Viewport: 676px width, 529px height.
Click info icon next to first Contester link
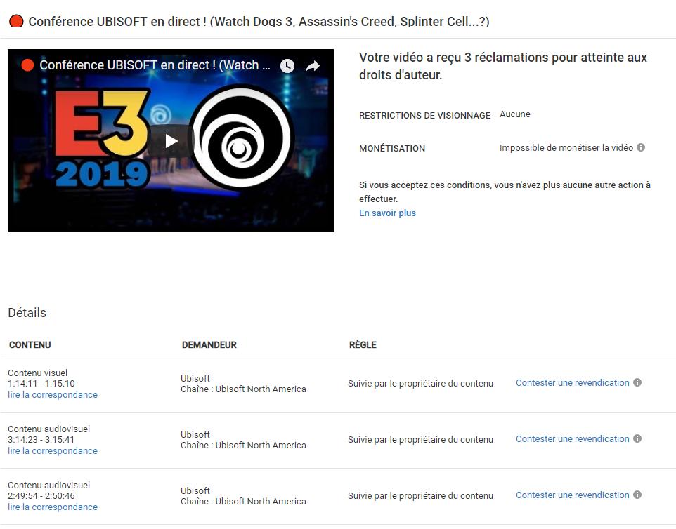tap(637, 382)
